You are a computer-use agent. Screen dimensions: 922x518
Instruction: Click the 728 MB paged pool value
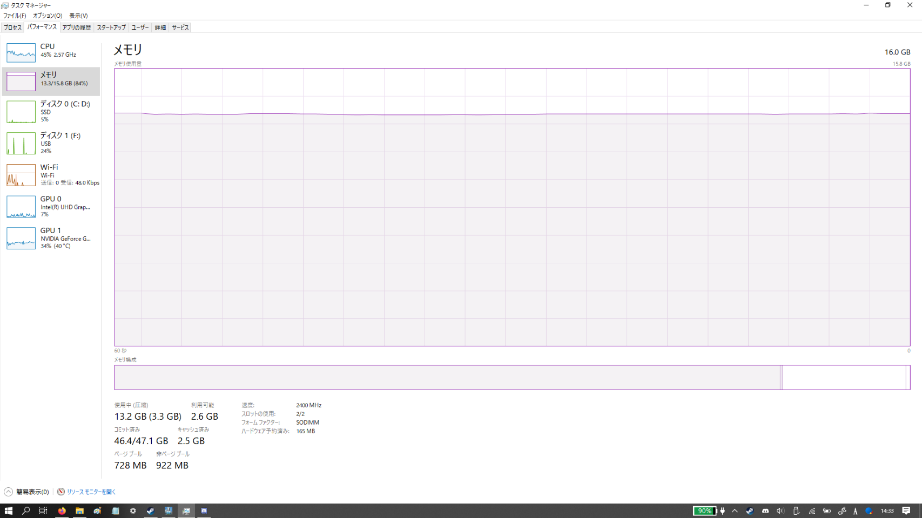pyautogui.click(x=130, y=465)
